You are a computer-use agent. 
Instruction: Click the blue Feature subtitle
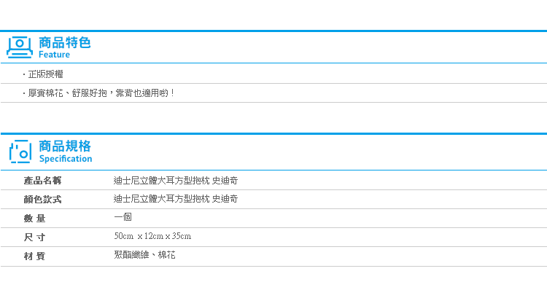[54, 55]
